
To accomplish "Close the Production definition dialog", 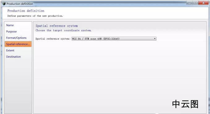I will (203, 3).
